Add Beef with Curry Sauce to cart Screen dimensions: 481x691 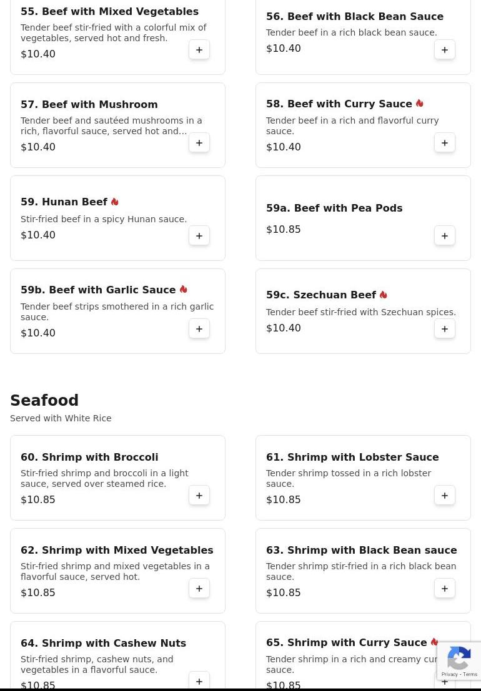pyautogui.click(x=444, y=143)
